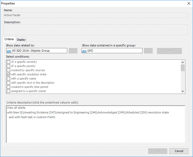
Task: Click the All S2D 2016 Objects Group icon
Action: tap(9, 51)
